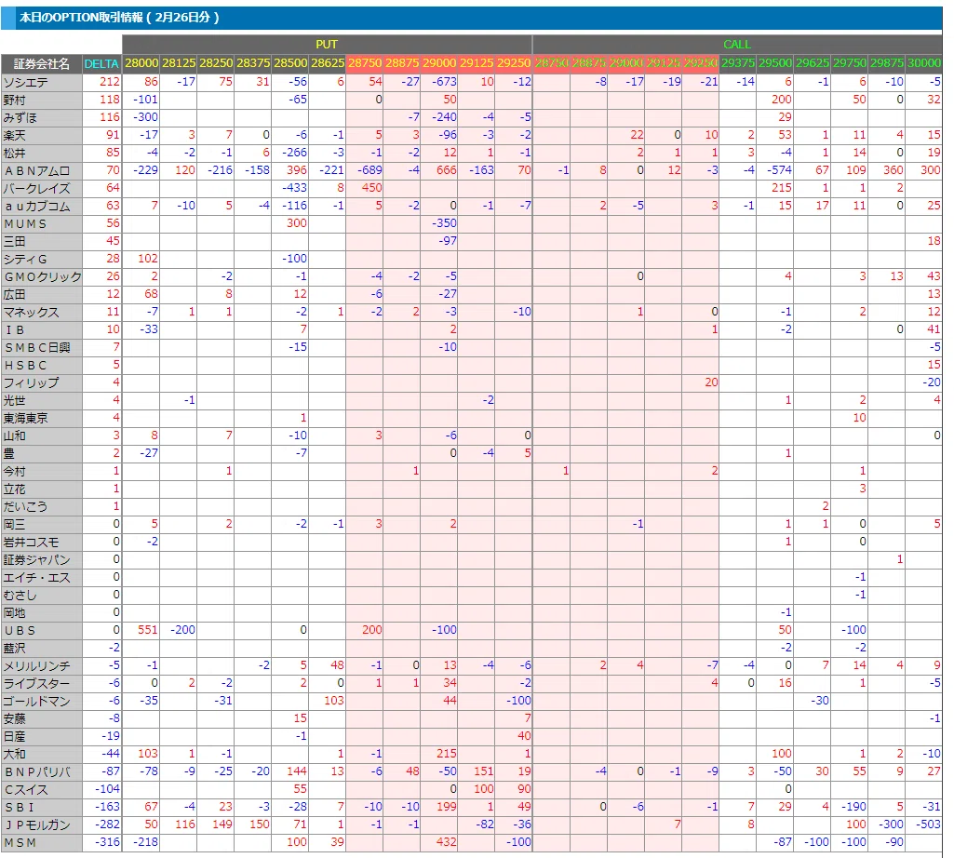954x858 pixels.
Task: Click the ＳＢＩ company name
Action: point(20,808)
